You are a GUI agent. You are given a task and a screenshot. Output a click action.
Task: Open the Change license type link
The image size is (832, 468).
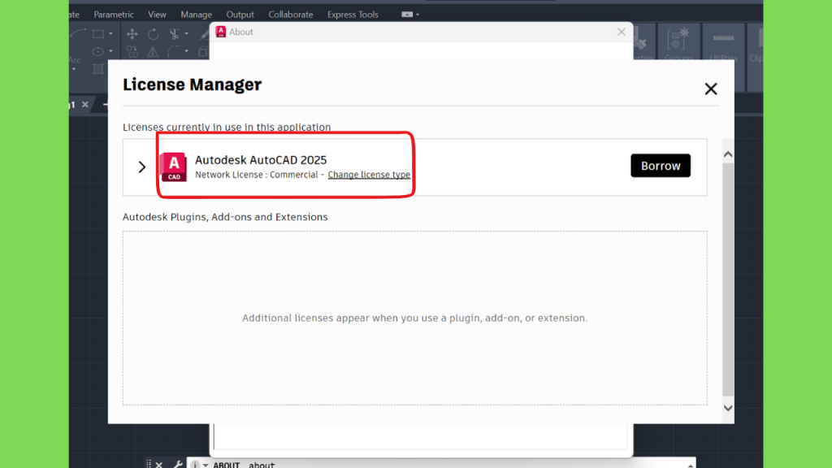(369, 175)
